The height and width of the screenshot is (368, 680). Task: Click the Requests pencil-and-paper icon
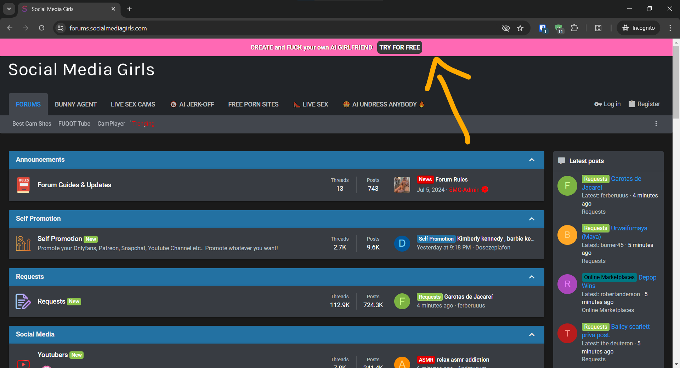[x=23, y=301]
